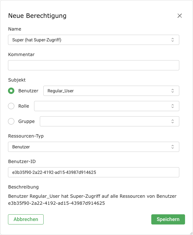Select the Benutzer radio button under Subjekt
Viewport: 193px width, 235px height.
coord(11,91)
